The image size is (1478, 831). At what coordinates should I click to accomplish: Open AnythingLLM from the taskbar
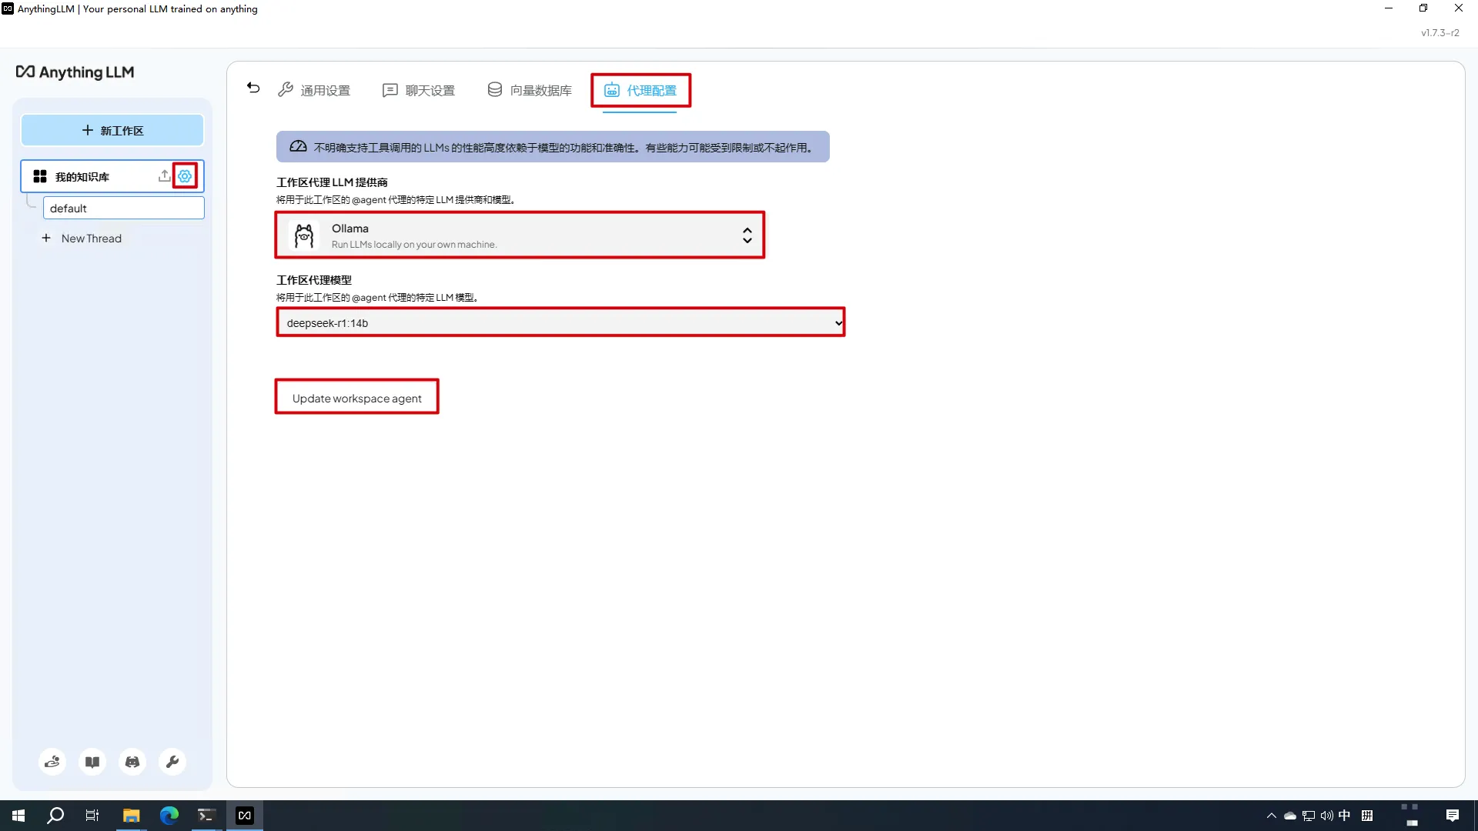point(245,816)
